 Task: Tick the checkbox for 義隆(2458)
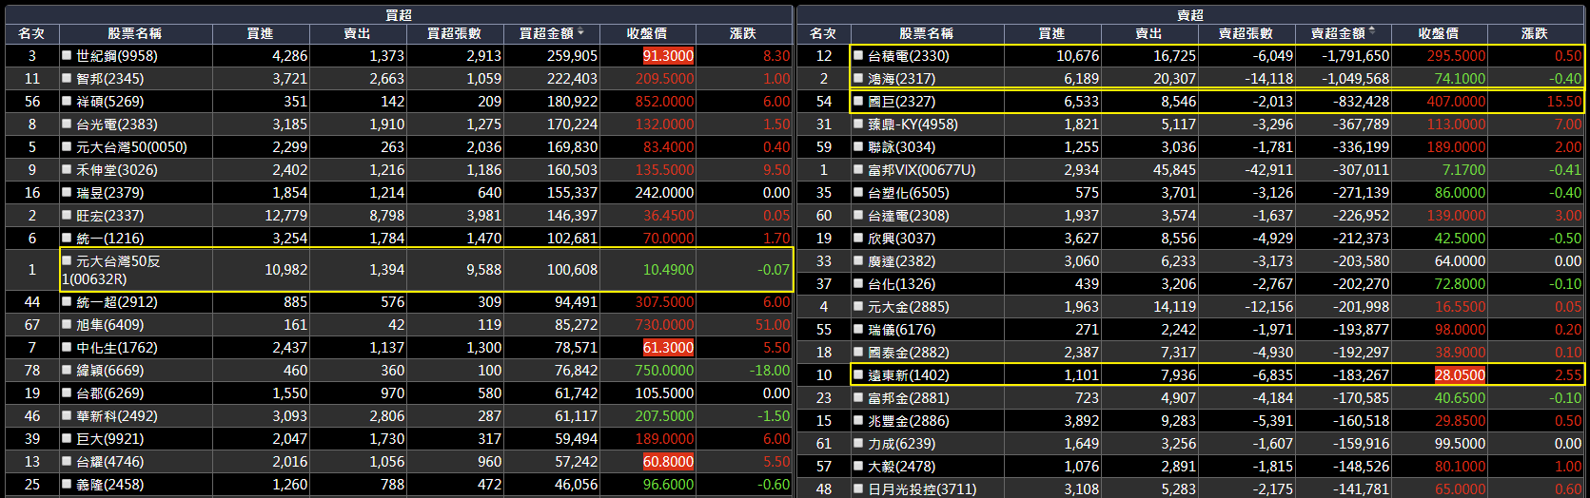click(x=67, y=484)
